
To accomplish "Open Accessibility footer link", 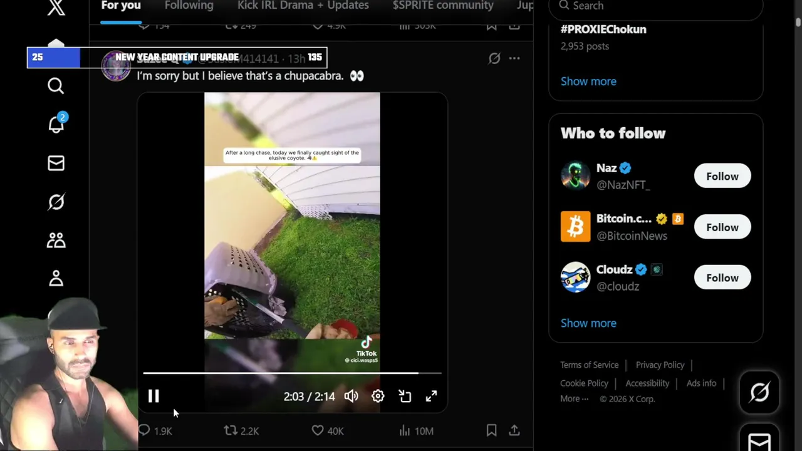I will 647,383.
